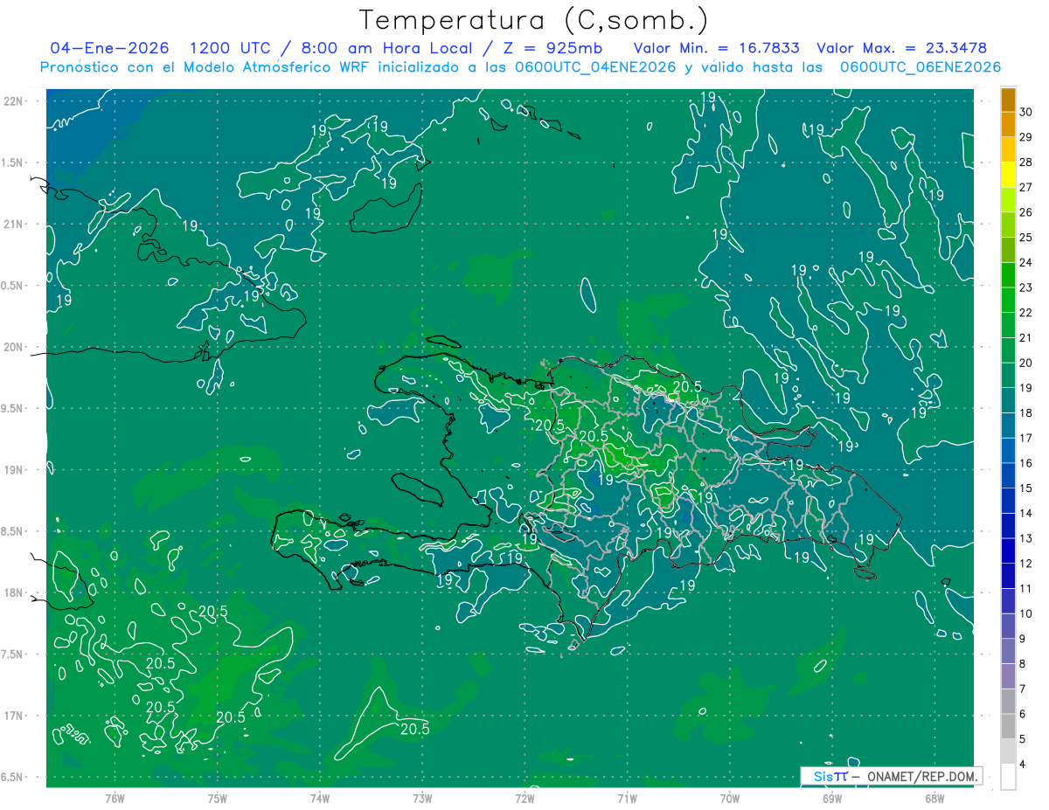Click the "17N" latitude axis label
This screenshot has height=810, width=1049.
pos(14,717)
